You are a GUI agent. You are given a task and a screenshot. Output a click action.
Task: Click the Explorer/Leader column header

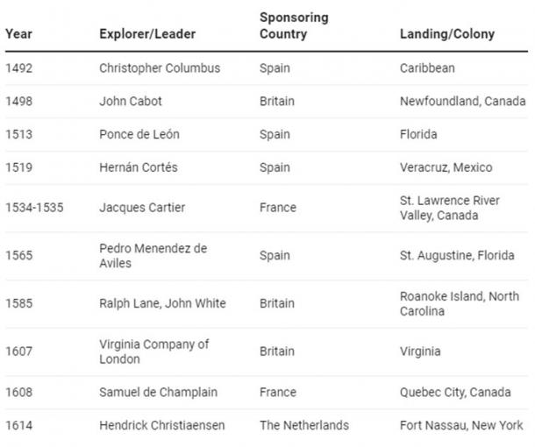147,34
